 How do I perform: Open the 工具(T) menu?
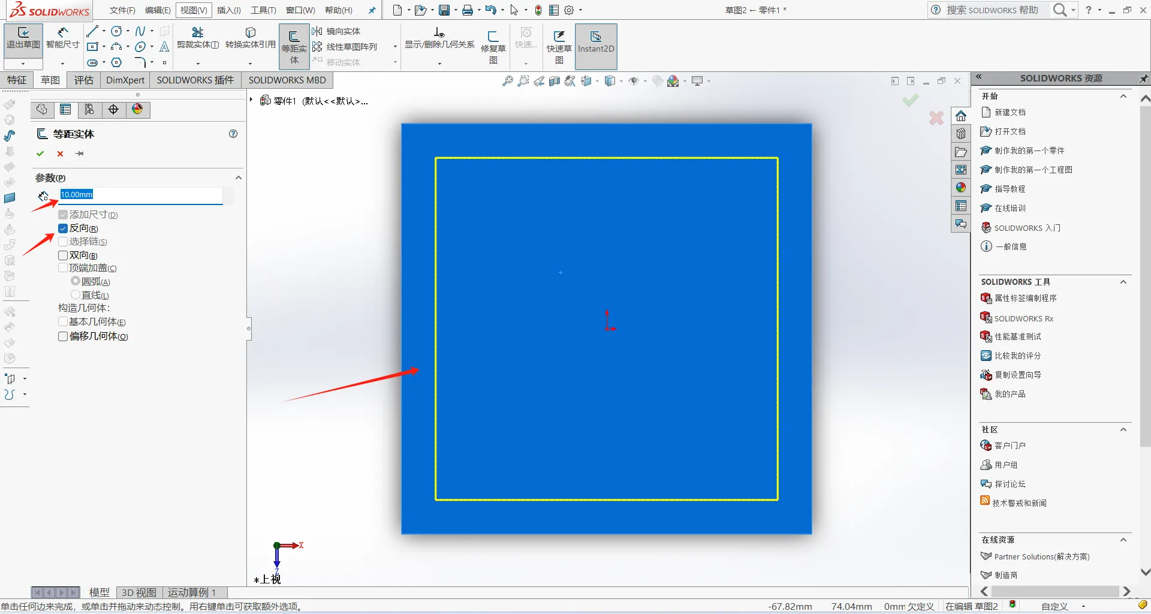(263, 10)
